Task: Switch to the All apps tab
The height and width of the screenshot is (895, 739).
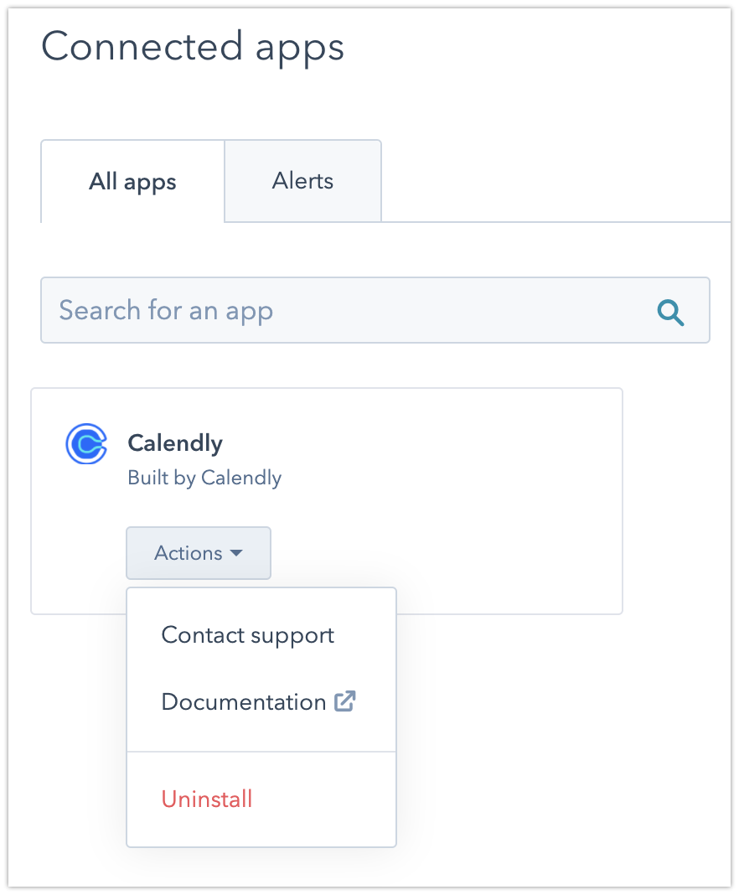Action: [132, 182]
